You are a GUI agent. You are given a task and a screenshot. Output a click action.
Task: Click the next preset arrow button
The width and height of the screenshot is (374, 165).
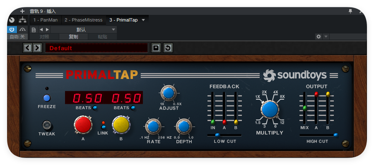click(37, 48)
